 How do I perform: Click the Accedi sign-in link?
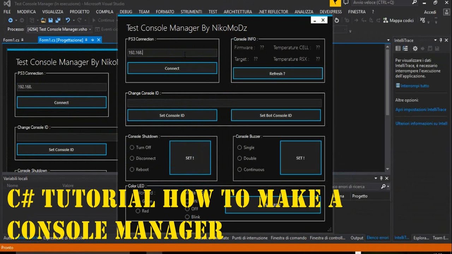pyautogui.click(x=430, y=12)
